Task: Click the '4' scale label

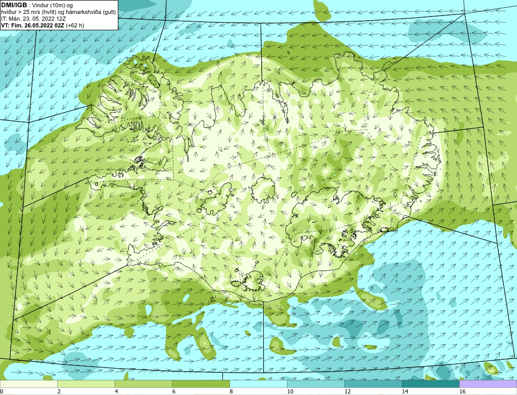Action: [x=116, y=391]
